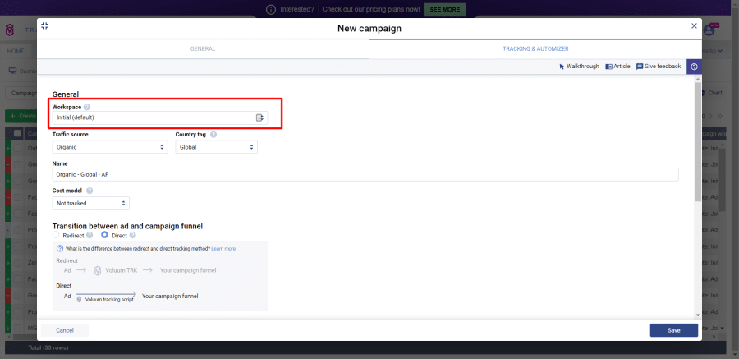Start the Walkthrough guide
The image size is (739, 359).
579,67
